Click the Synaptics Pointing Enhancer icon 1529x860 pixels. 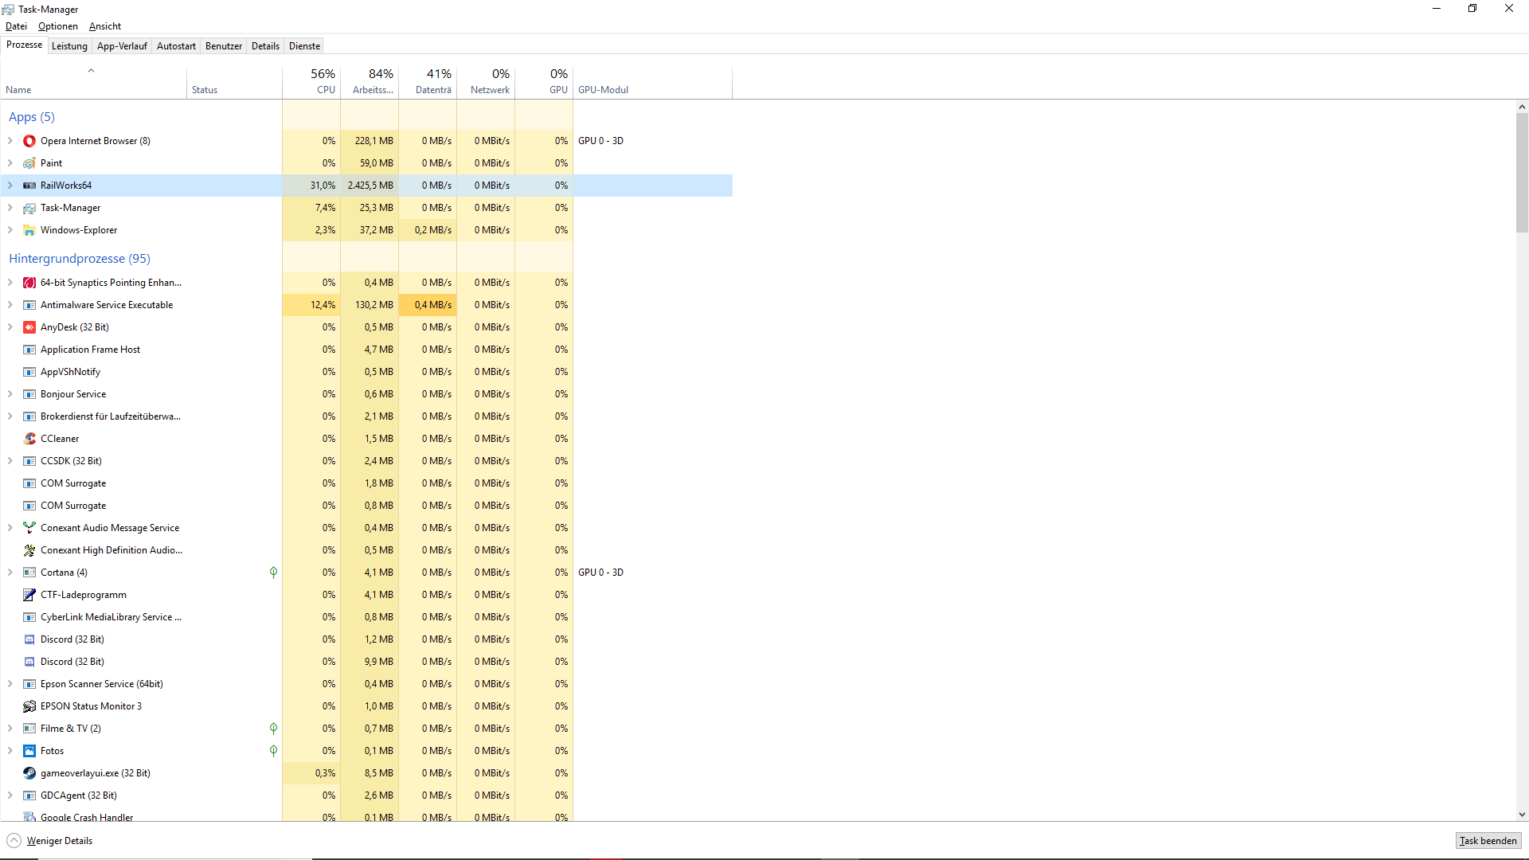pos(29,283)
